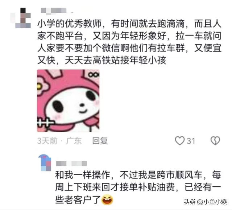The height and width of the screenshot is (210, 232).
Task: Click the comment line mentioning 微信 and 拉车群
Action: (x=129, y=48)
